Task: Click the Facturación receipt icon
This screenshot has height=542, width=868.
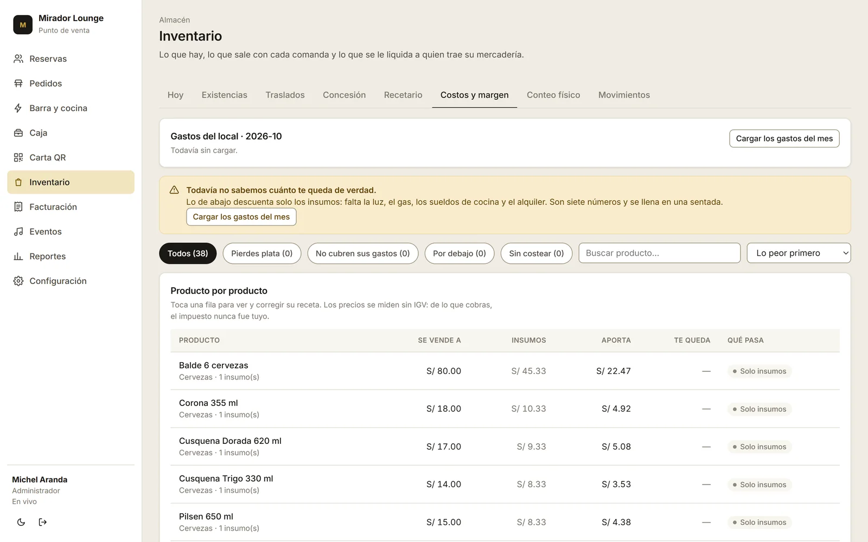Action: (x=18, y=207)
